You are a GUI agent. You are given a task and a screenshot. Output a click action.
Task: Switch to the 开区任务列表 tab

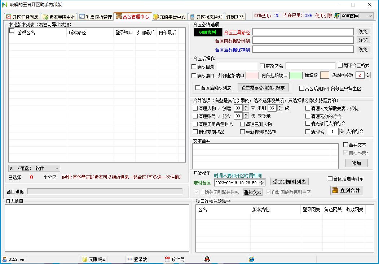[x=22, y=16]
